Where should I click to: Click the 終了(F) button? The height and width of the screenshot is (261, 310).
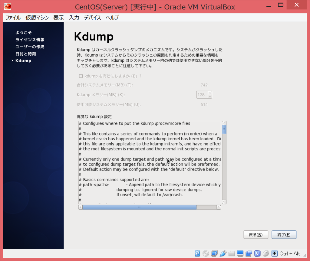284,235
